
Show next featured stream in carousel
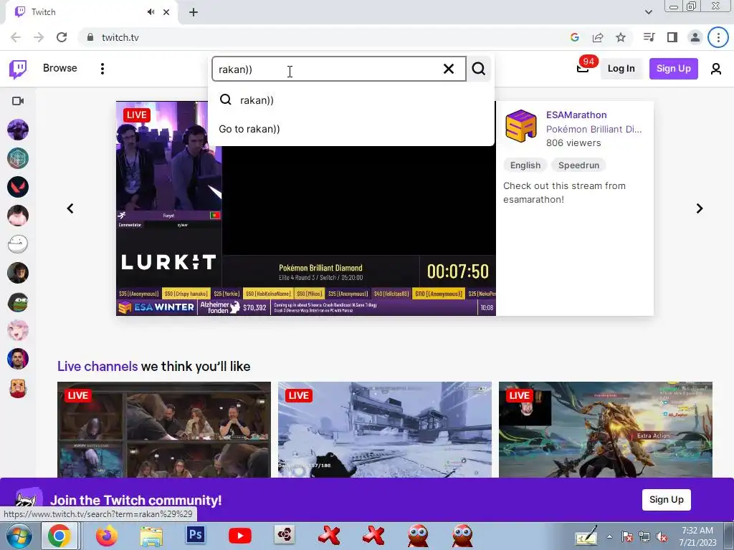coord(700,208)
